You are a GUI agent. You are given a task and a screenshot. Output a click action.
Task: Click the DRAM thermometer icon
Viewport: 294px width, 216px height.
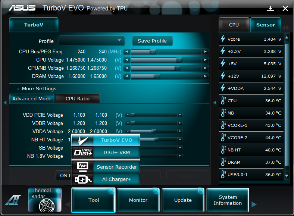click(x=223, y=162)
